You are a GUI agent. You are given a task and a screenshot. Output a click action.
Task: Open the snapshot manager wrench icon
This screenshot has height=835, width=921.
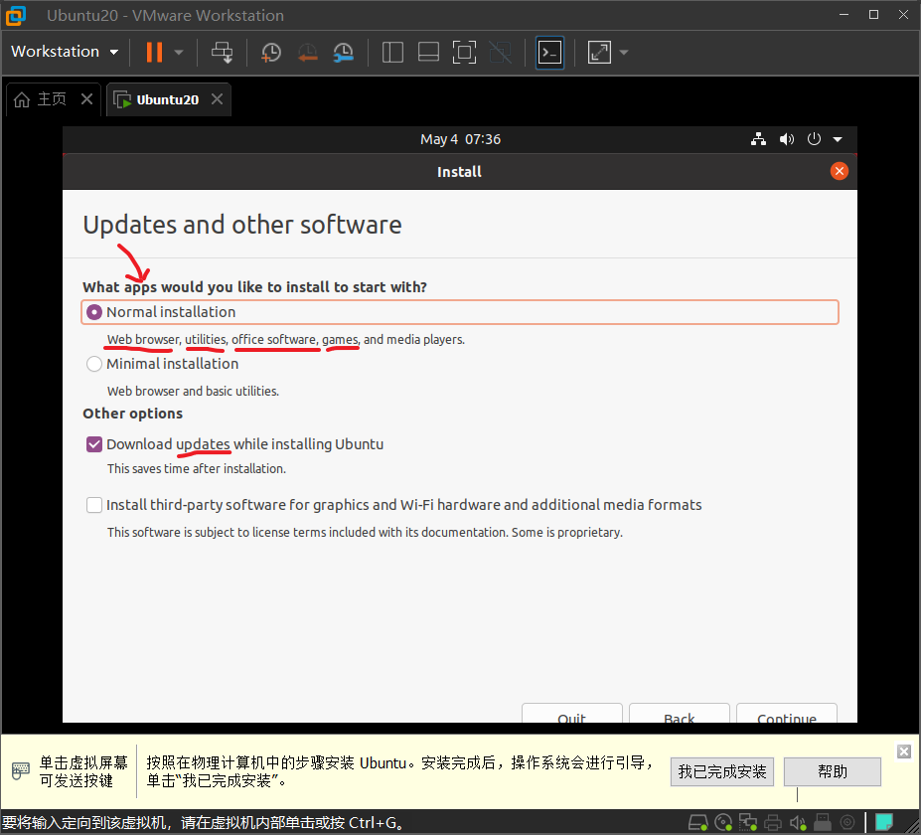[x=343, y=53]
